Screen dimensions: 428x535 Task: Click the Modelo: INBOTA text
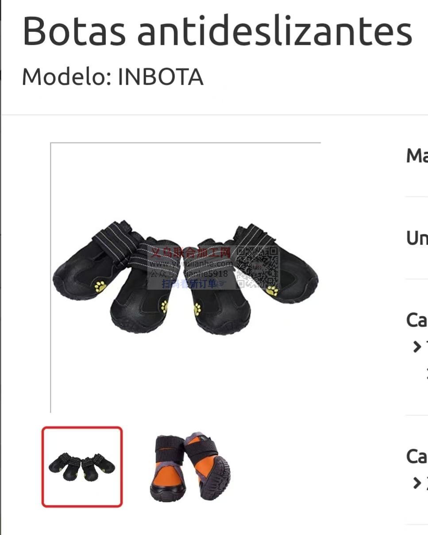coord(112,77)
